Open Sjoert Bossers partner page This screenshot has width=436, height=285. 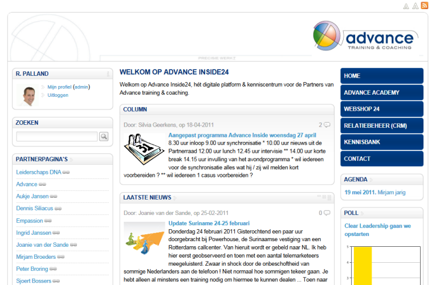point(34,281)
